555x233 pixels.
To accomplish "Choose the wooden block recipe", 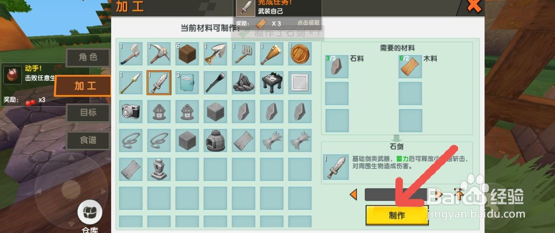I will pyautogui.click(x=187, y=54).
